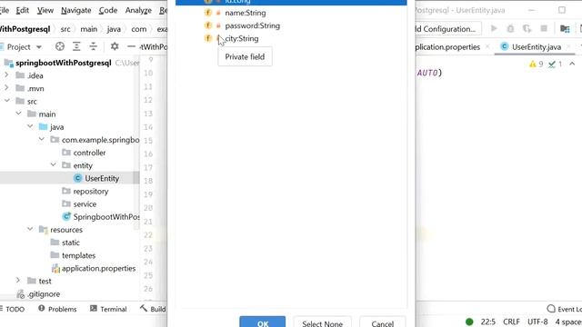Select the service package
Screen dimensions: 582x327
click(x=85, y=203)
